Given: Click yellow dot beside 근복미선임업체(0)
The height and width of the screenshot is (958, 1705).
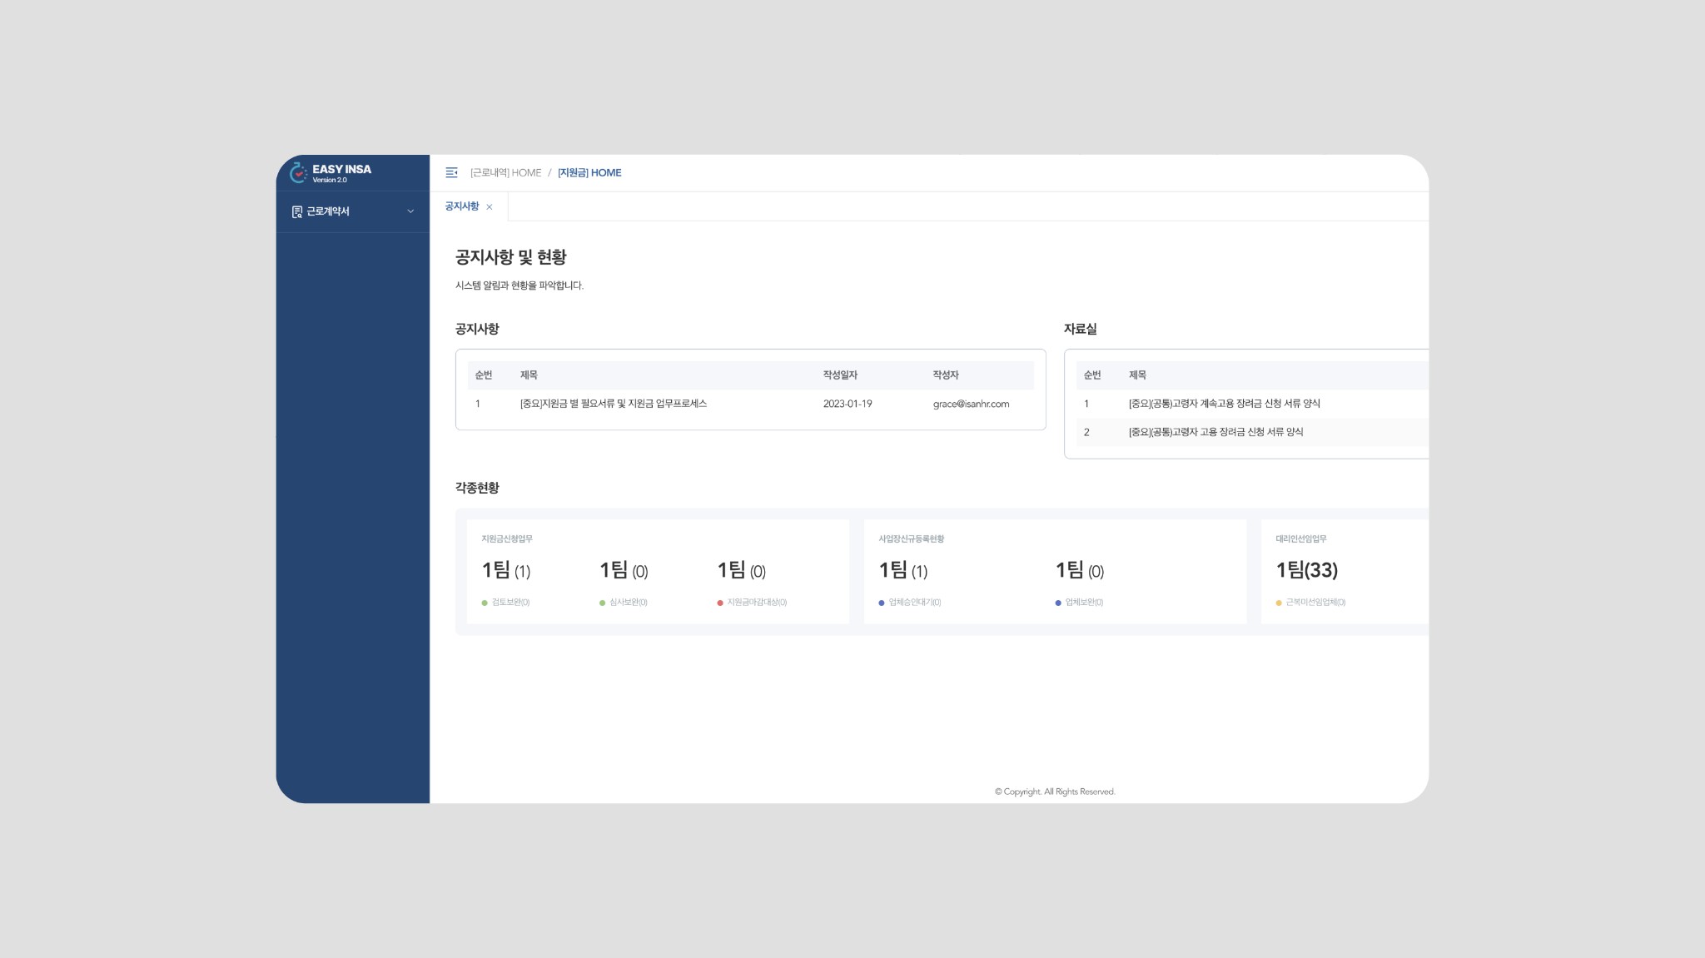Looking at the screenshot, I should (1279, 603).
